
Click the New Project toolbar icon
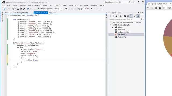(13, 9)
